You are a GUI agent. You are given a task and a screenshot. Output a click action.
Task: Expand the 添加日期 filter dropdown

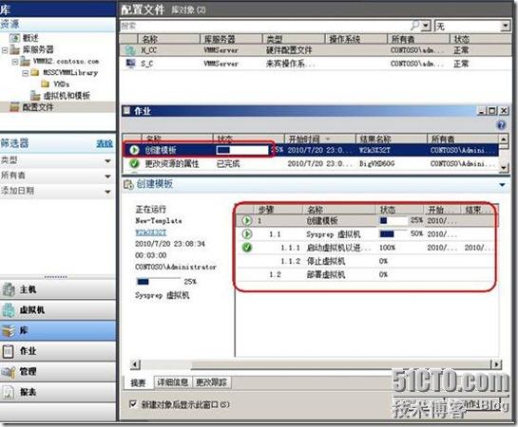pos(107,192)
